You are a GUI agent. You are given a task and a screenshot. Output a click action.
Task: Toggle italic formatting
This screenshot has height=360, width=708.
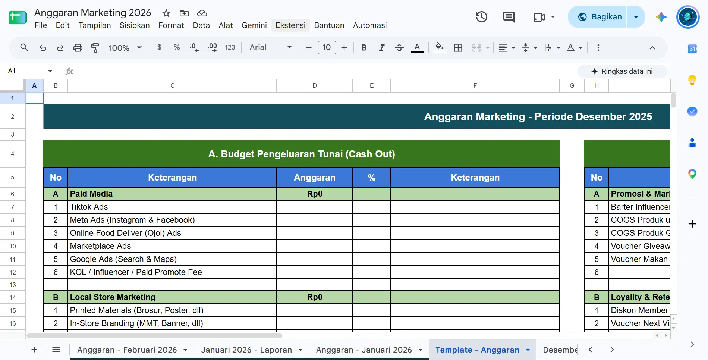pos(381,48)
